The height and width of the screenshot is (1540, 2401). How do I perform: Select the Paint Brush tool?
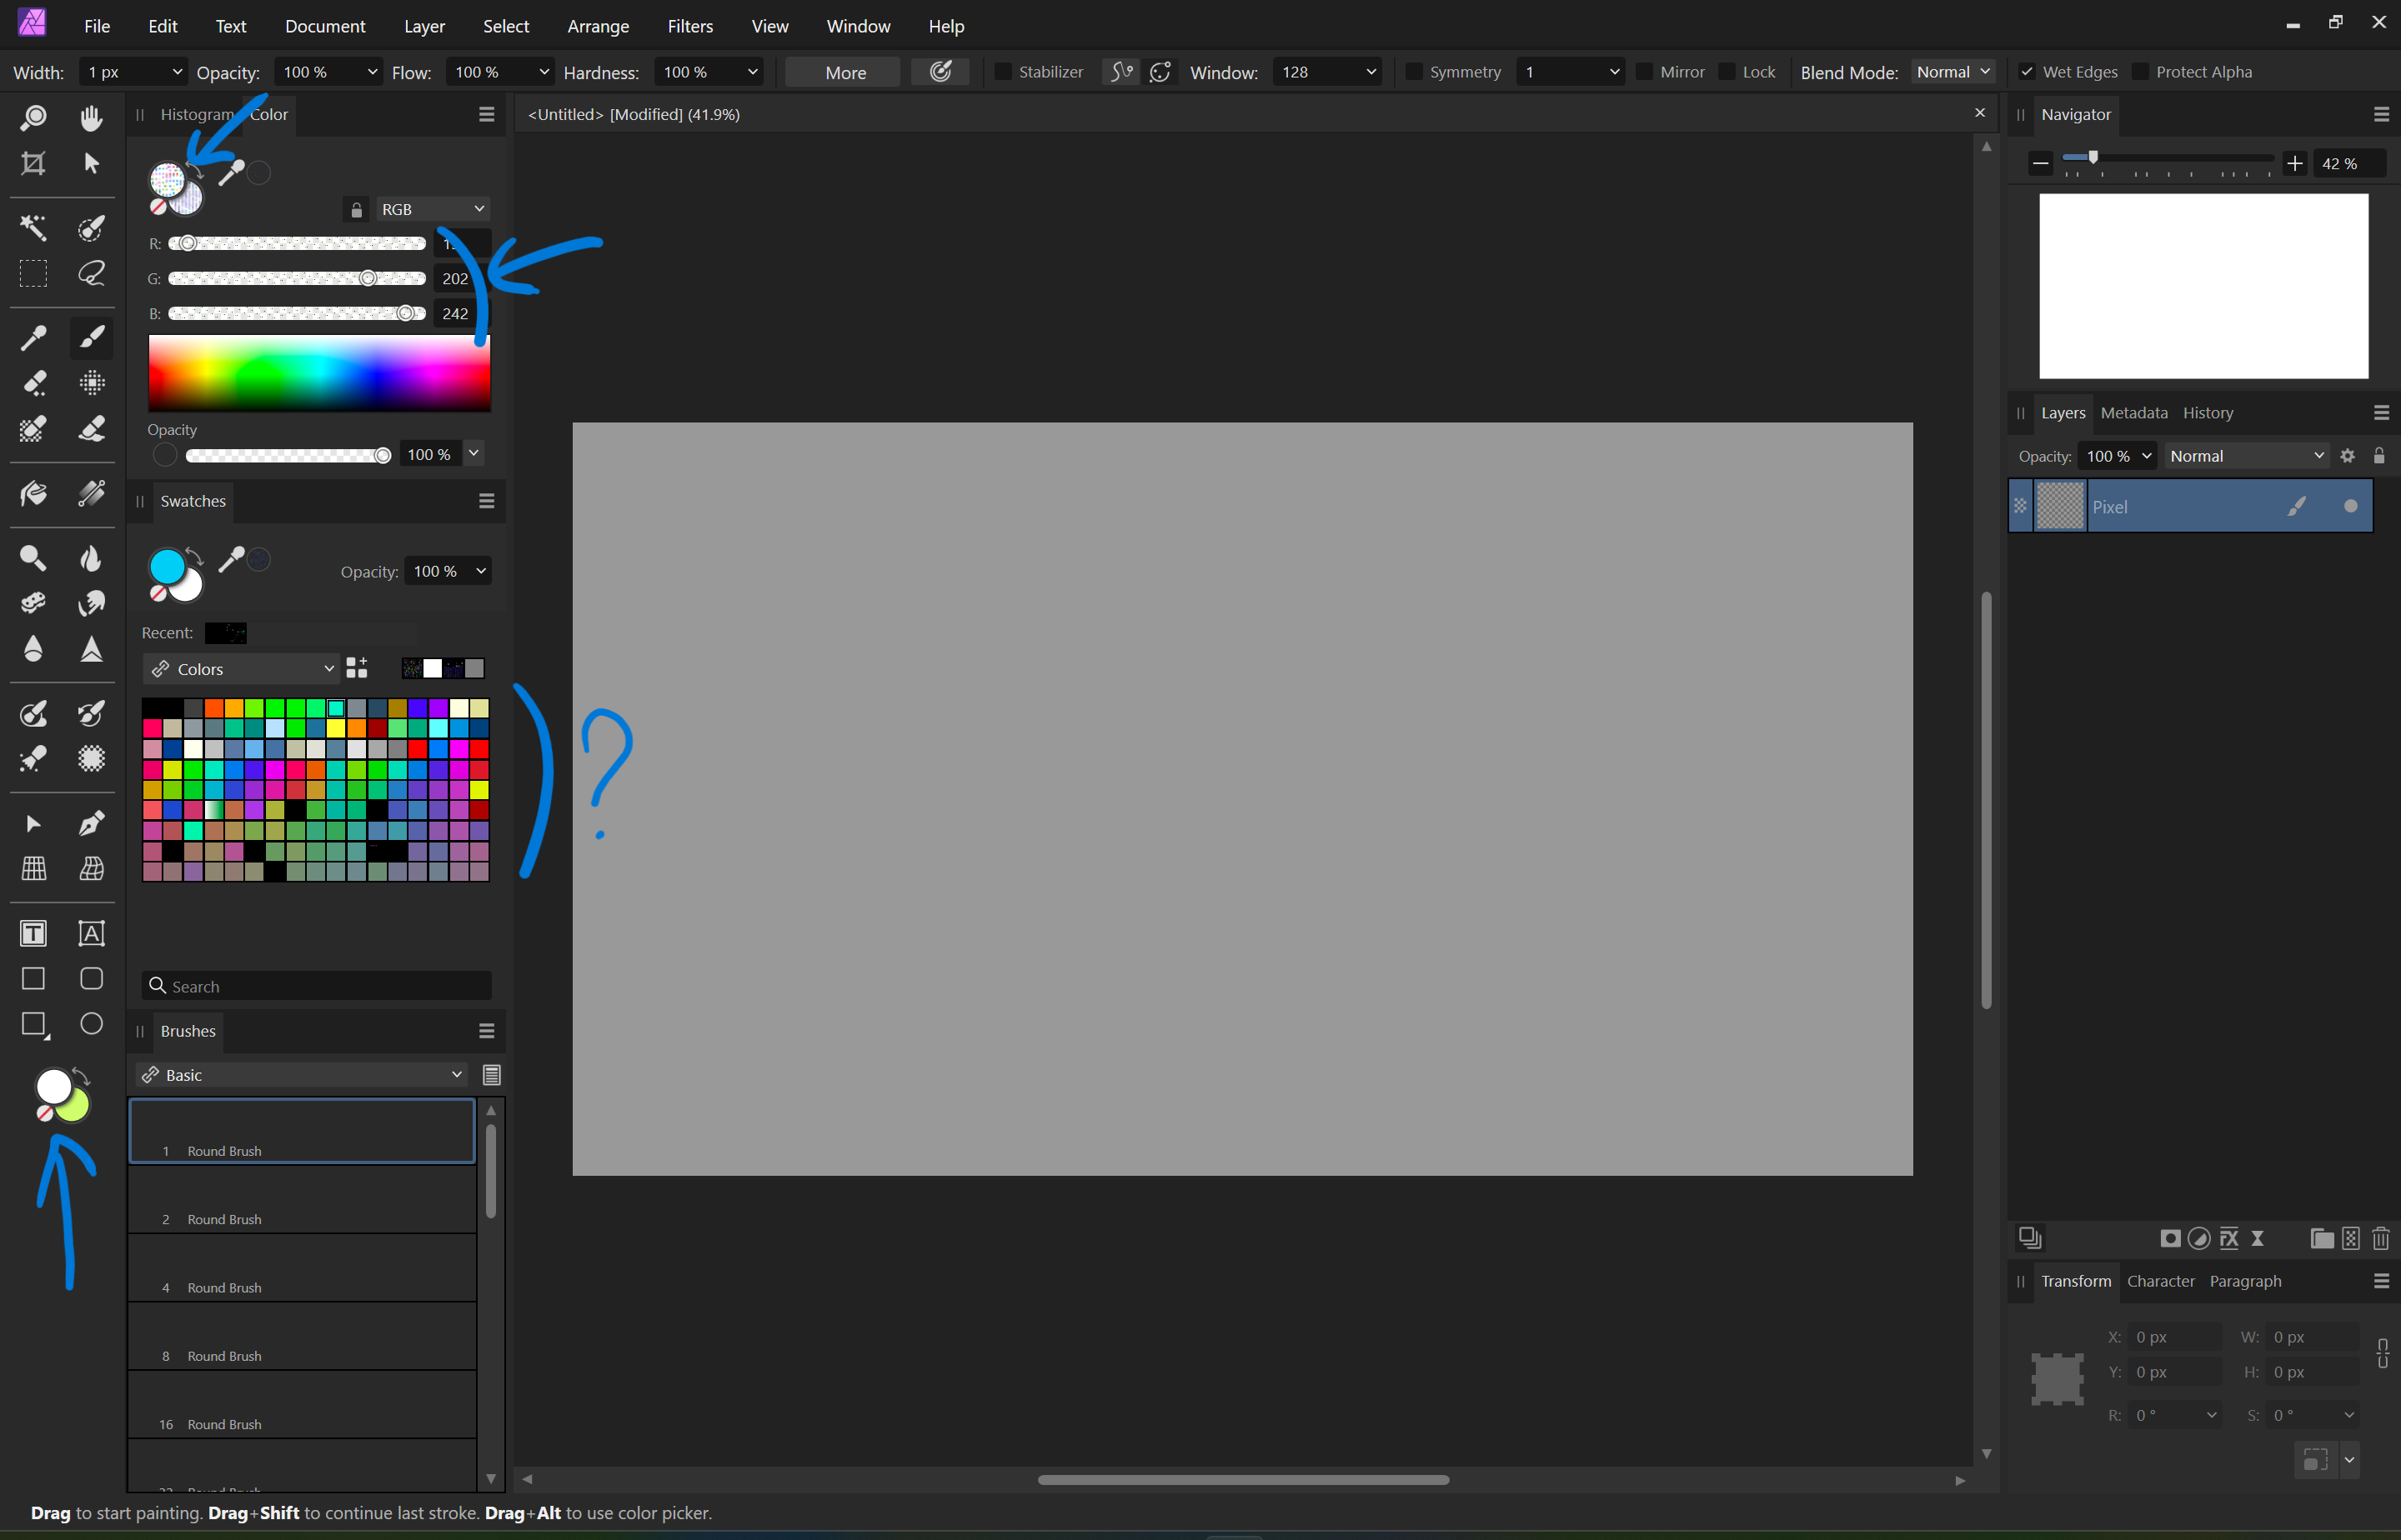[x=91, y=338]
